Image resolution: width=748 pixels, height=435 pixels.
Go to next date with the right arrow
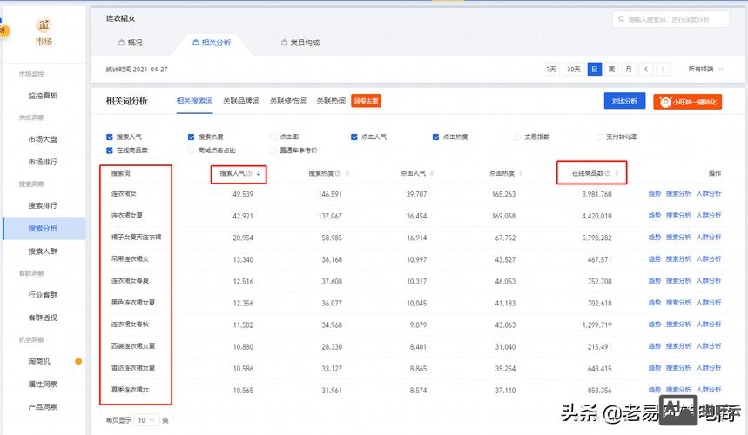coord(663,70)
